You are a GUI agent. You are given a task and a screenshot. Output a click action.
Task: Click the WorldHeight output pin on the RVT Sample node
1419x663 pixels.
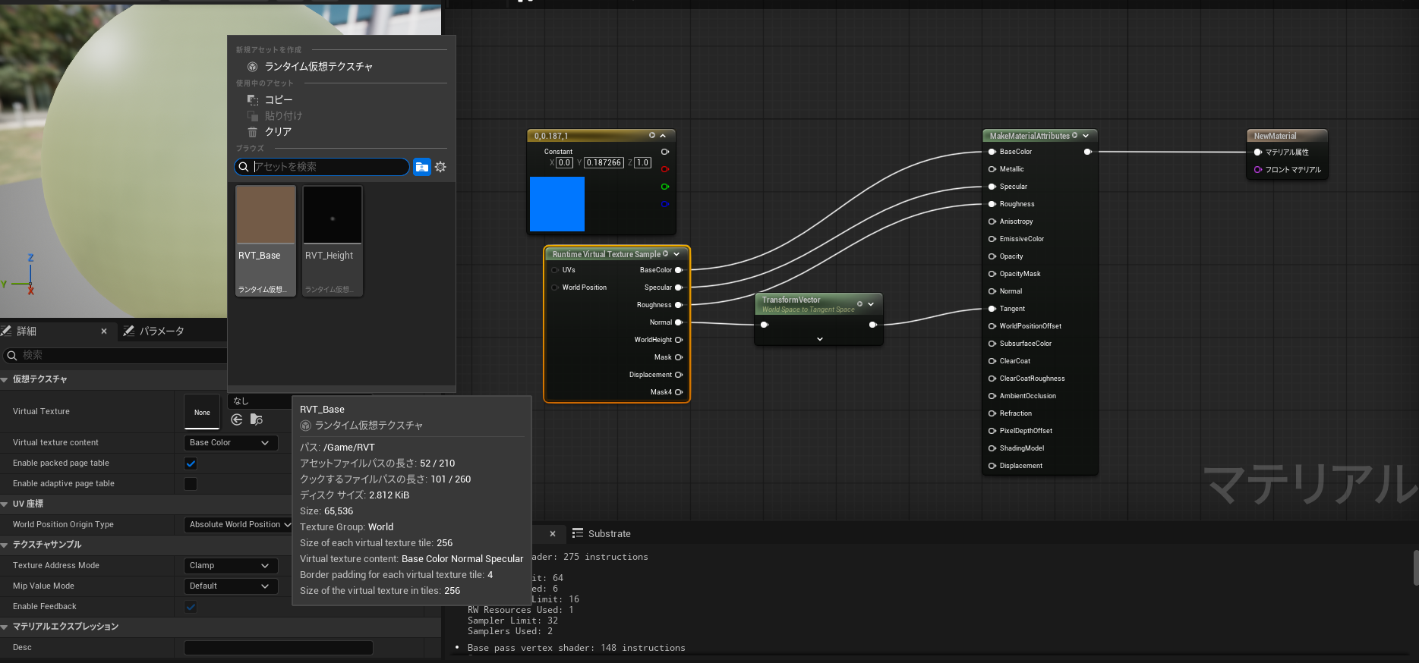(678, 340)
